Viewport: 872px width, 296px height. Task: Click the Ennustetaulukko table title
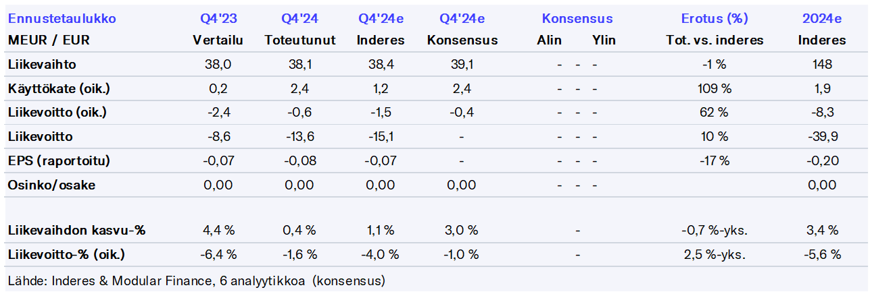[62, 19]
